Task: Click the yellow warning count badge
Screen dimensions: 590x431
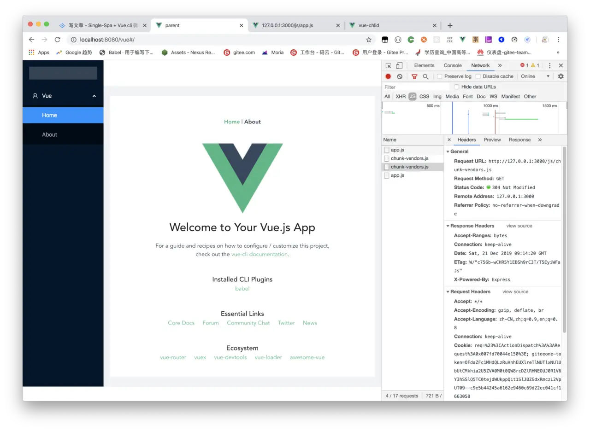Action: point(535,65)
